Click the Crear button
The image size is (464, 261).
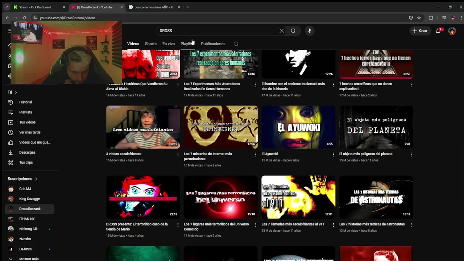420,31
